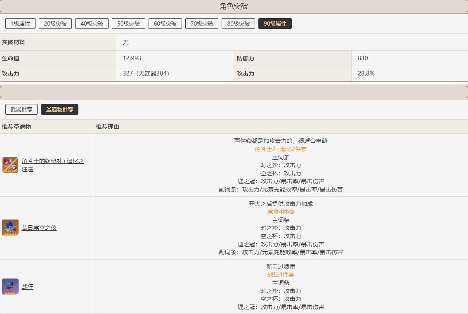Click the active 90级属性 tab
Screen dimensions: 468x314
pos(275,24)
